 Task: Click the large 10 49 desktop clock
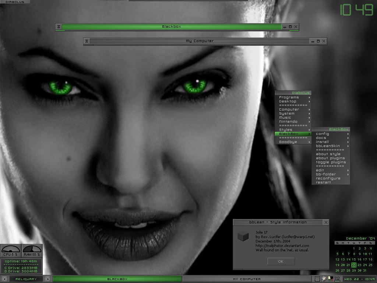[x=356, y=10]
